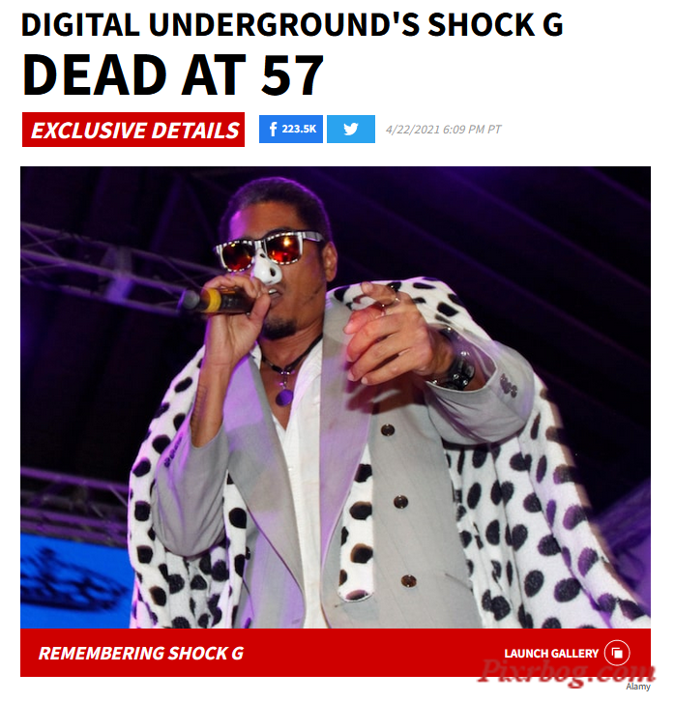
Task: Click the purple pendant necklace
Action: pyautogui.click(x=284, y=396)
